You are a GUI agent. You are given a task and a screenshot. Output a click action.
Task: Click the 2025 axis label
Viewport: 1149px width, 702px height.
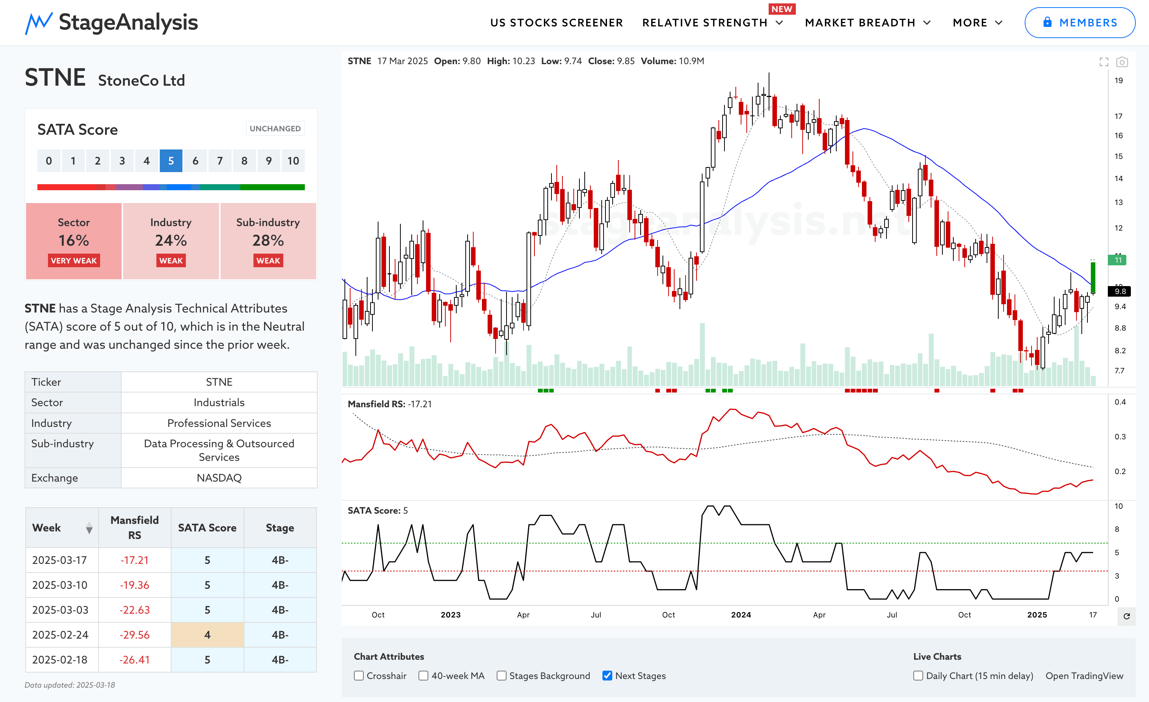[x=1036, y=615]
